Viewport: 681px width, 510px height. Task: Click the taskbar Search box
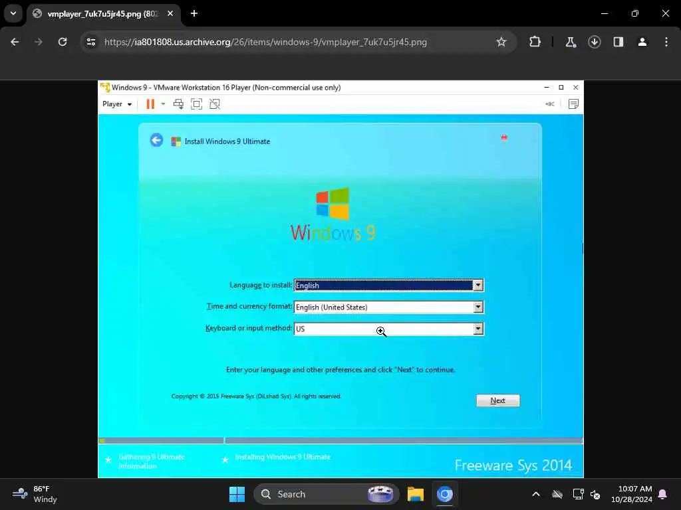[x=326, y=494]
